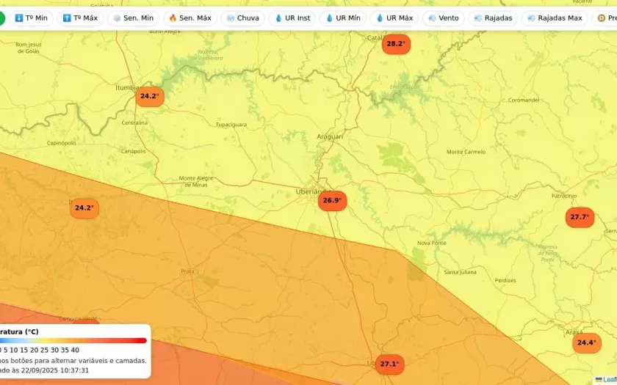The height and width of the screenshot is (385, 617).
Task: Show the Sen. Min layer
Action: 133,18
